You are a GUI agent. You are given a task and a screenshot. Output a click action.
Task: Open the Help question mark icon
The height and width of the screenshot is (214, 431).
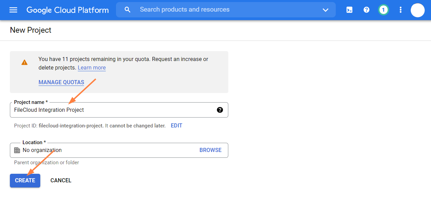367,10
